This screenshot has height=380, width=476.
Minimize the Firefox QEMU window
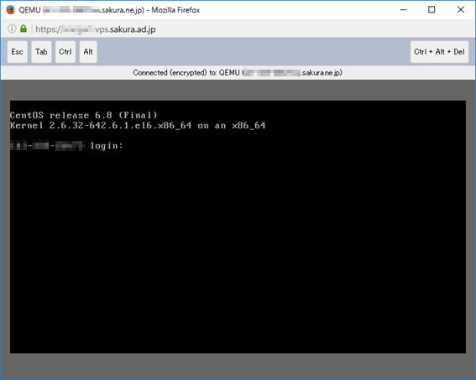tap(403, 10)
